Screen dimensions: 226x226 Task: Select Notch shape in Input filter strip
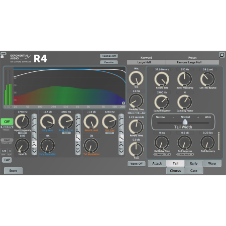[x=34, y=150]
